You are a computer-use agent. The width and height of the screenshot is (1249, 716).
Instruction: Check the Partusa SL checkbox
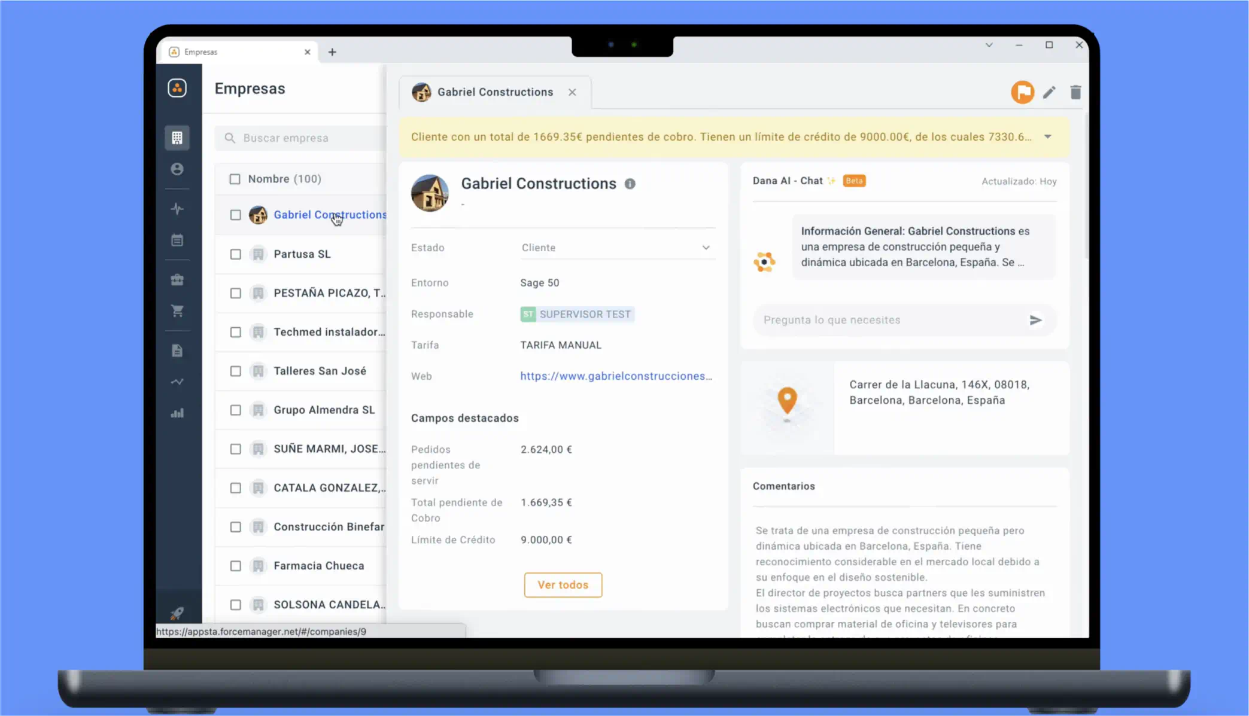click(x=236, y=254)
